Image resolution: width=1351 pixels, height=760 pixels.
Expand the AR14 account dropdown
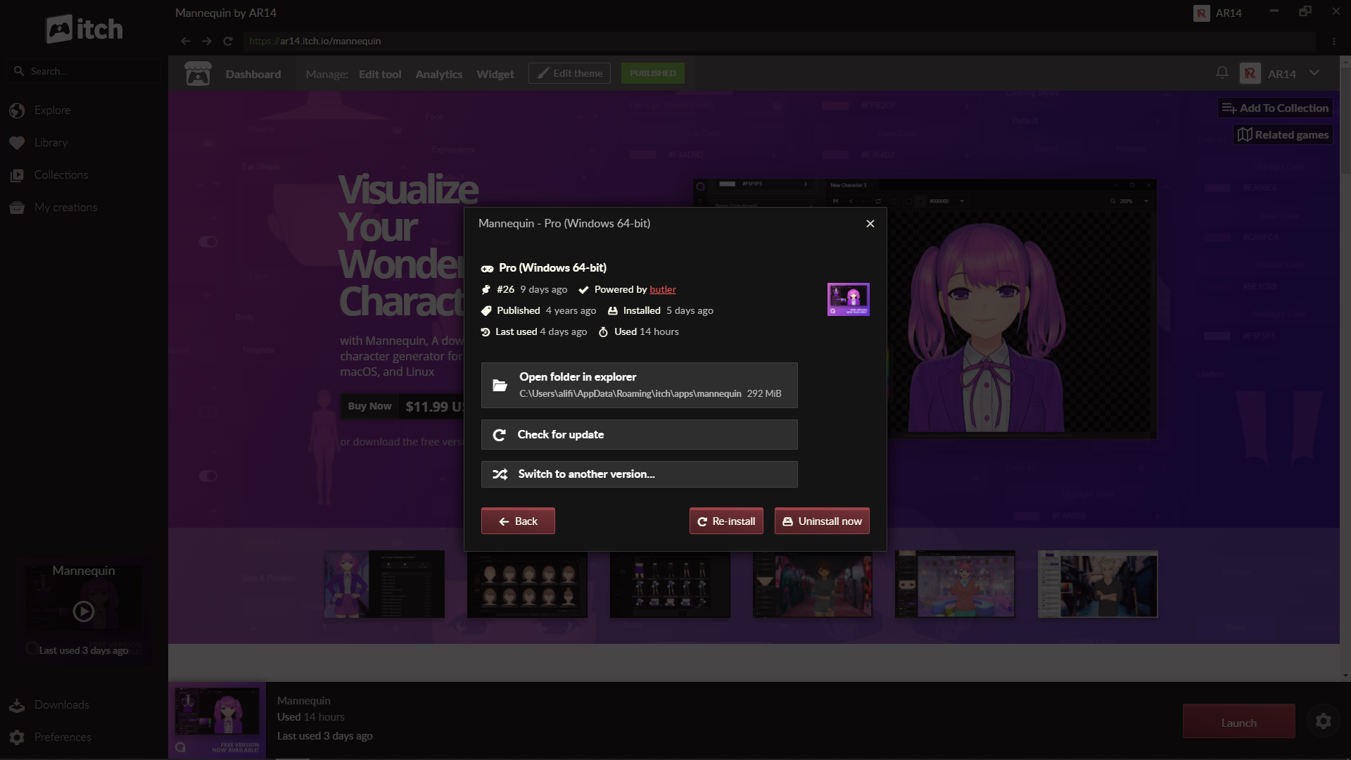click(x=1314, y=72)
